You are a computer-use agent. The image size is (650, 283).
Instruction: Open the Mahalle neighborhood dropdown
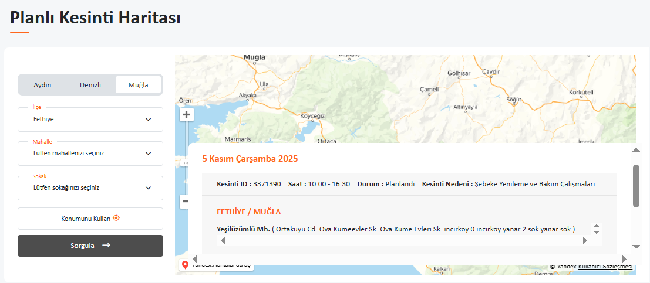(x=90, y=154)
